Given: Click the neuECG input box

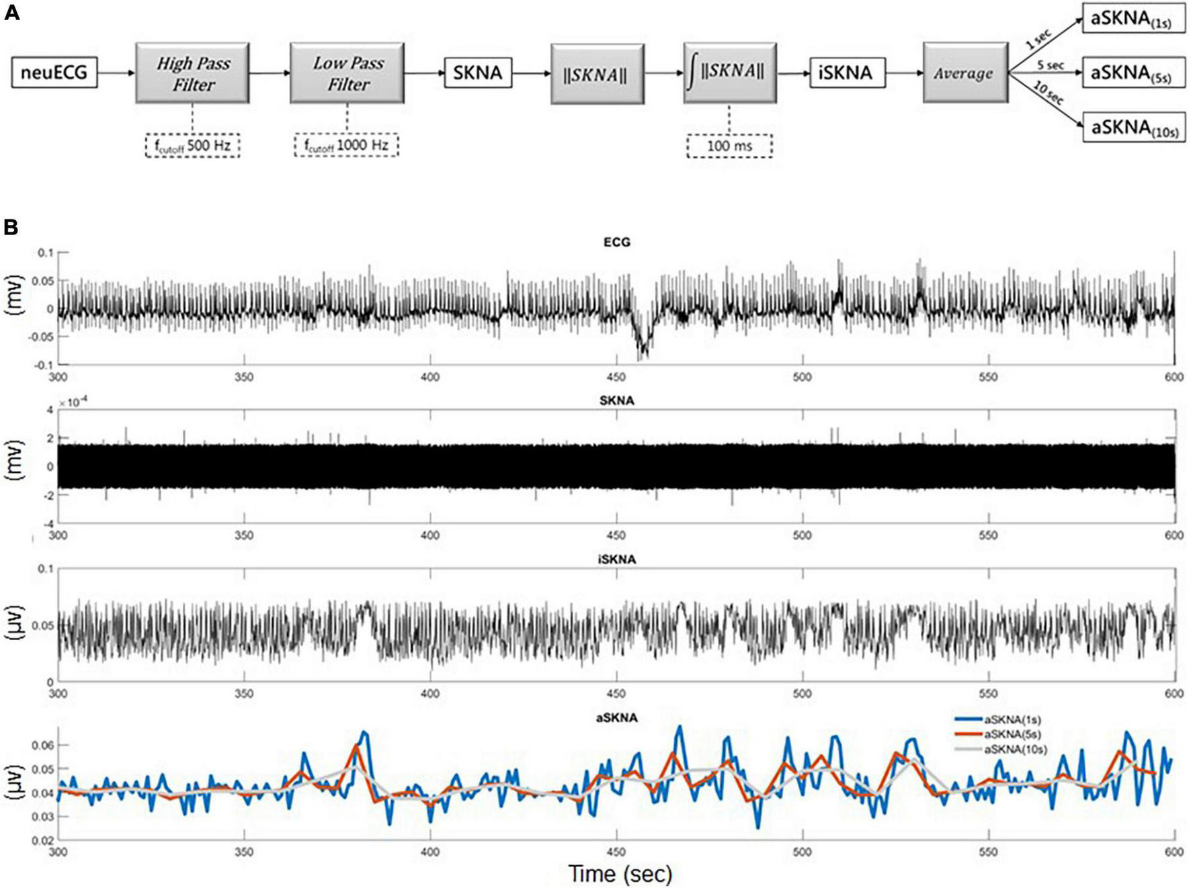Looking at the screenshot, I should 54,73.
